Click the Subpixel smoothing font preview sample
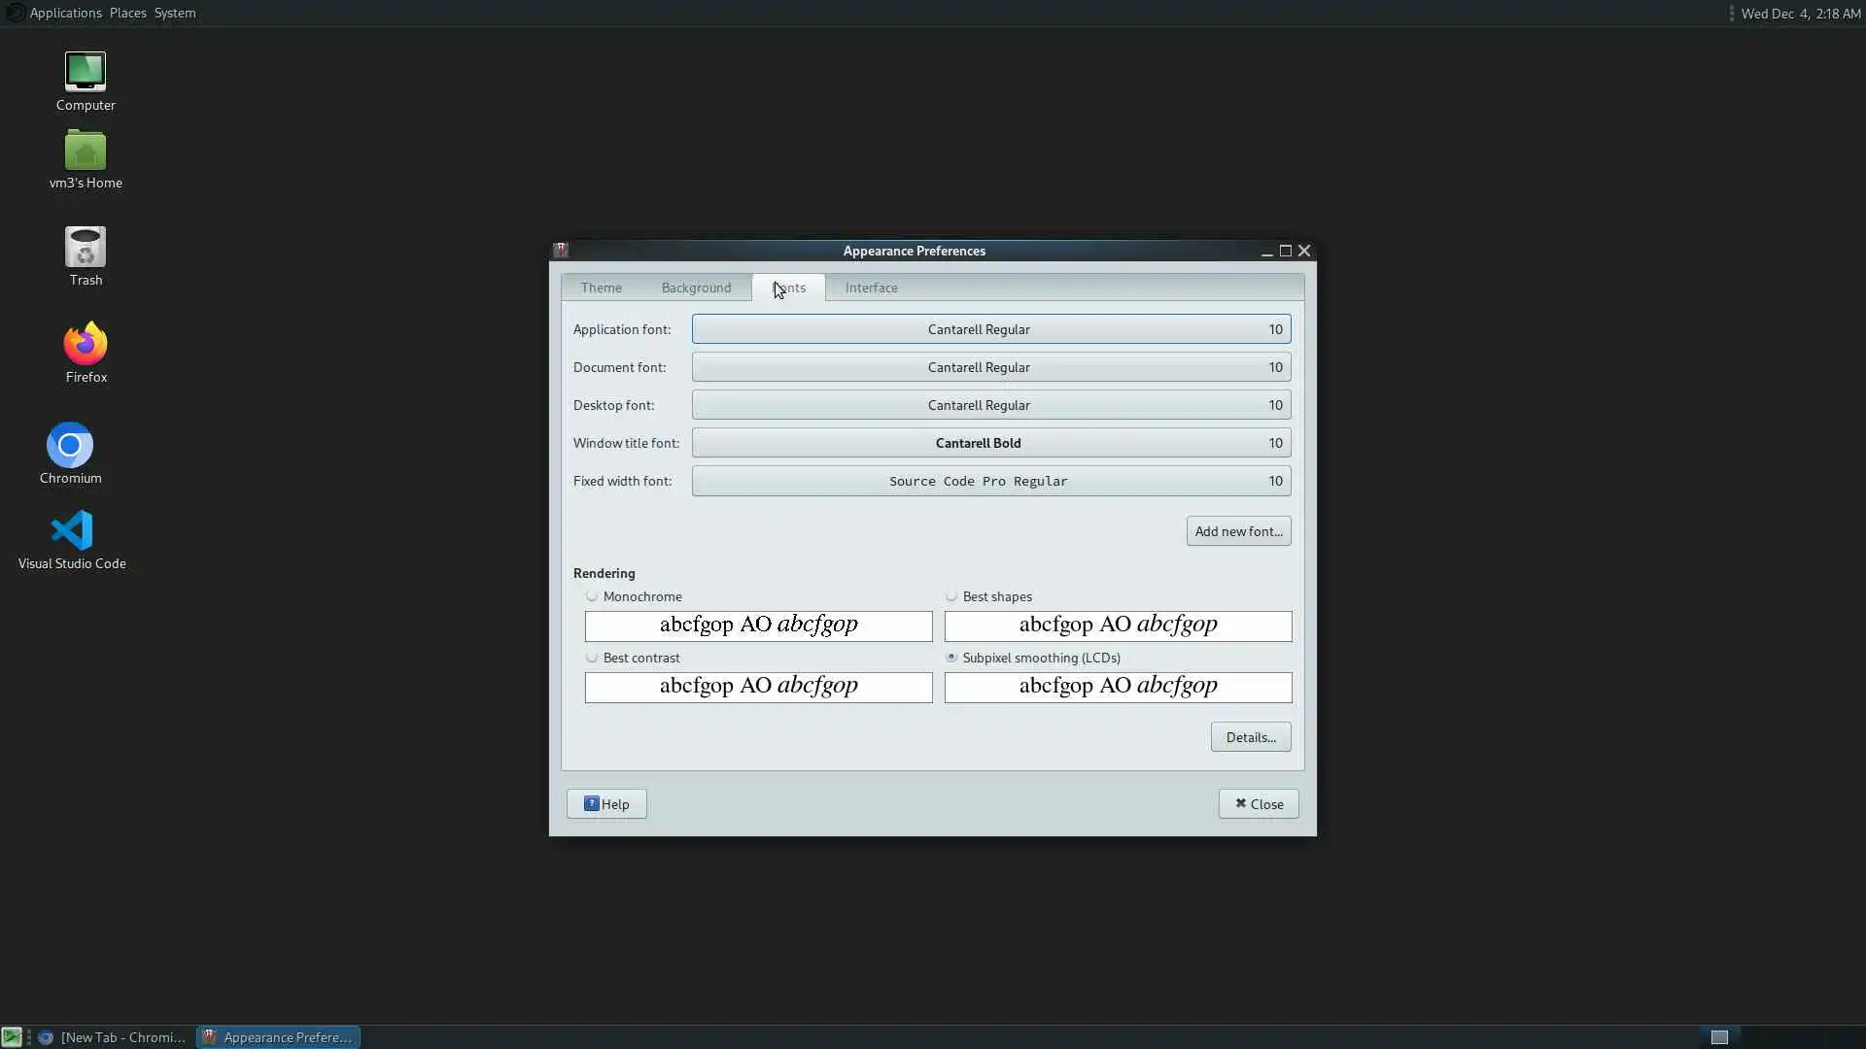 1118,687
